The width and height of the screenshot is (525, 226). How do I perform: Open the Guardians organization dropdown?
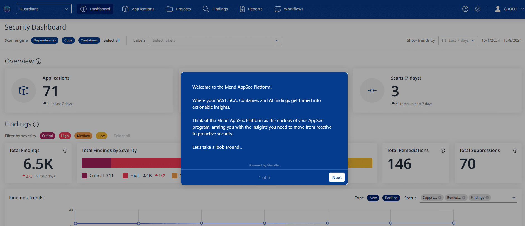[44, 9]
